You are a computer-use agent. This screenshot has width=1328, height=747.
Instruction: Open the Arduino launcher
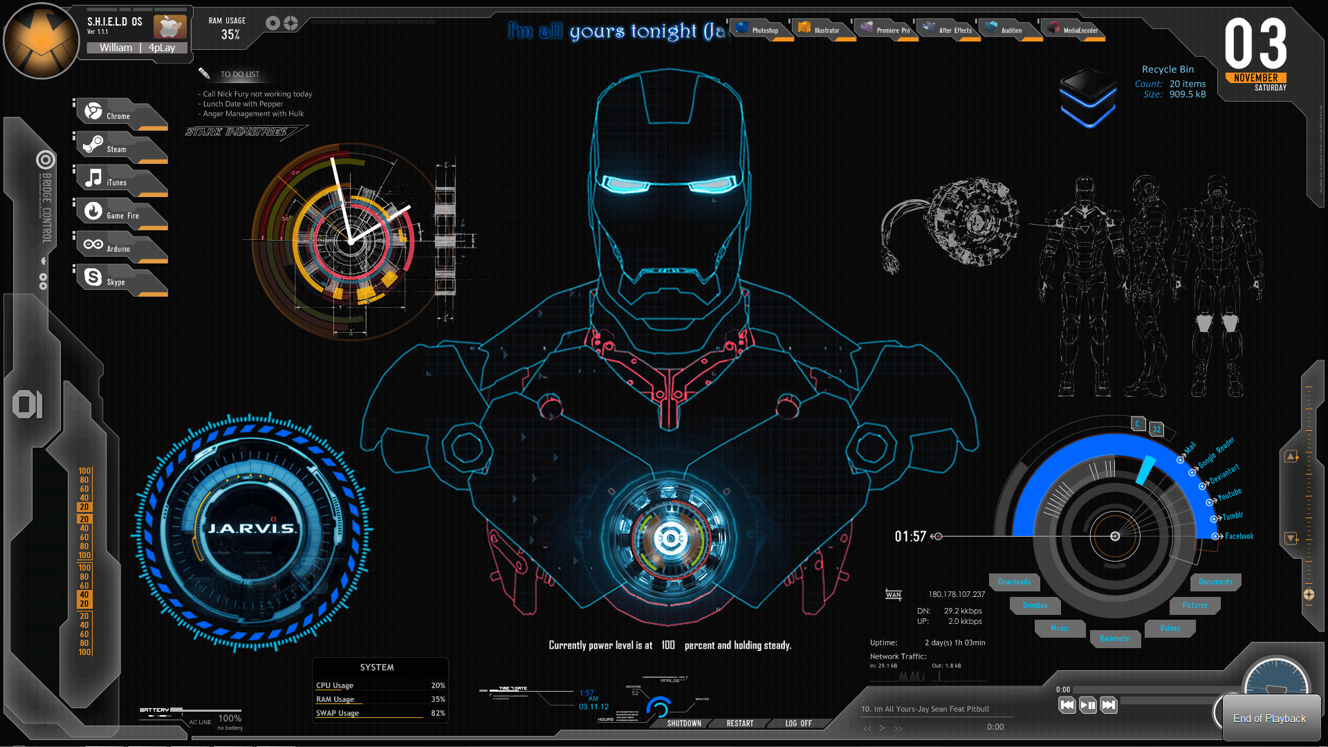click(x=121, y=247)
